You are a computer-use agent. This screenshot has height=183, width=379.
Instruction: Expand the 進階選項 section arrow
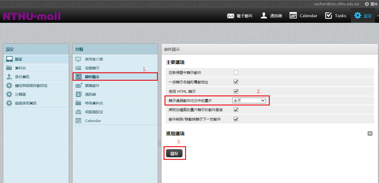[x=370, y=134]
